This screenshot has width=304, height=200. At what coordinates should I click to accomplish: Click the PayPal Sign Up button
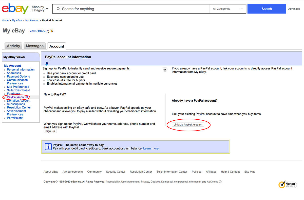(50, 131)
